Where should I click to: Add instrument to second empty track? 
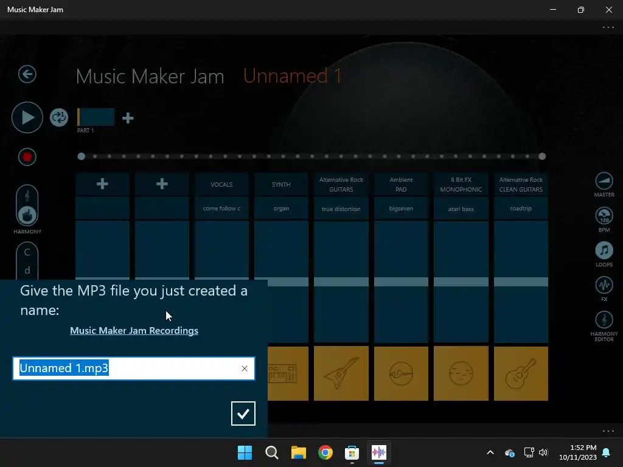click(x=162, y=184)
